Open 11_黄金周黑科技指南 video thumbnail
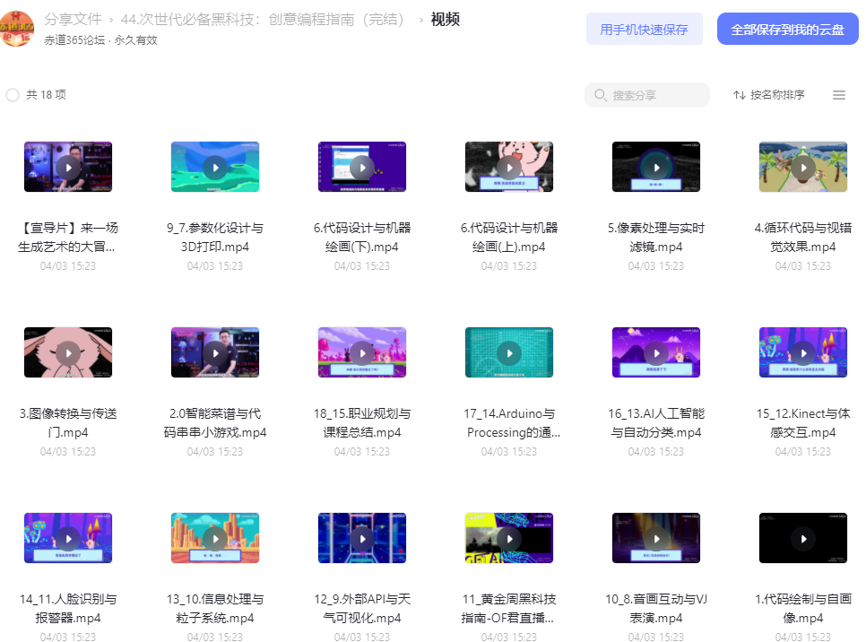Screen dimensions: 866x642 pos(508,538)
